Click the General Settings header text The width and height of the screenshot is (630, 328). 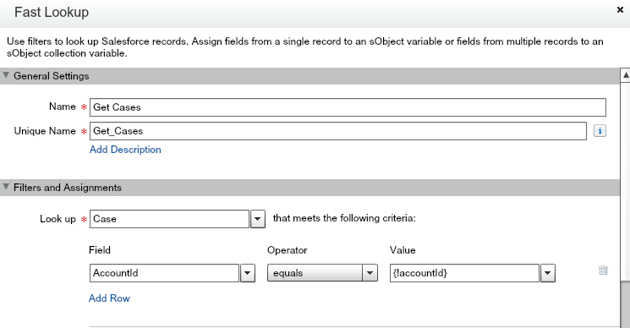point(52,76)
